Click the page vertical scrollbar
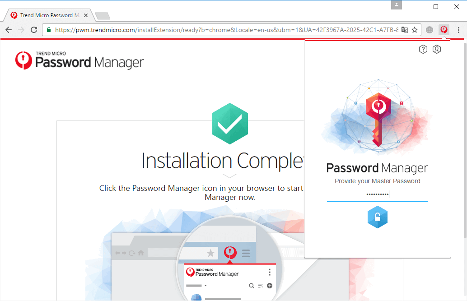The width and height of the screenshot is (467, 301). coord(465,140)
